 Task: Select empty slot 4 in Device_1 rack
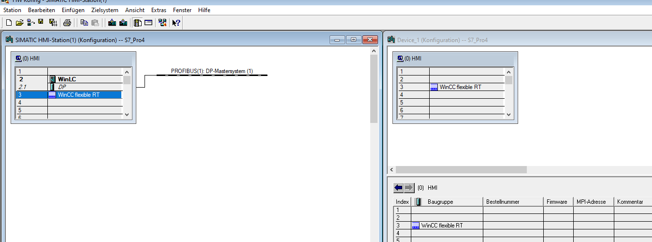coord(451,95)
